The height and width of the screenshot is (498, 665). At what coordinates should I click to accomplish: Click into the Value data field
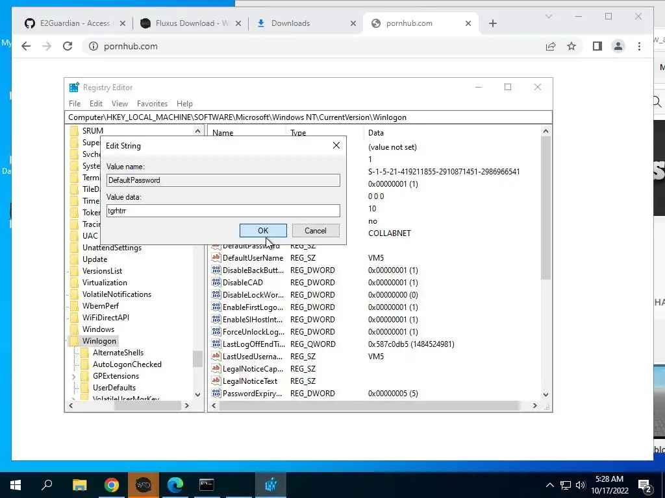(x=223, y=211)
